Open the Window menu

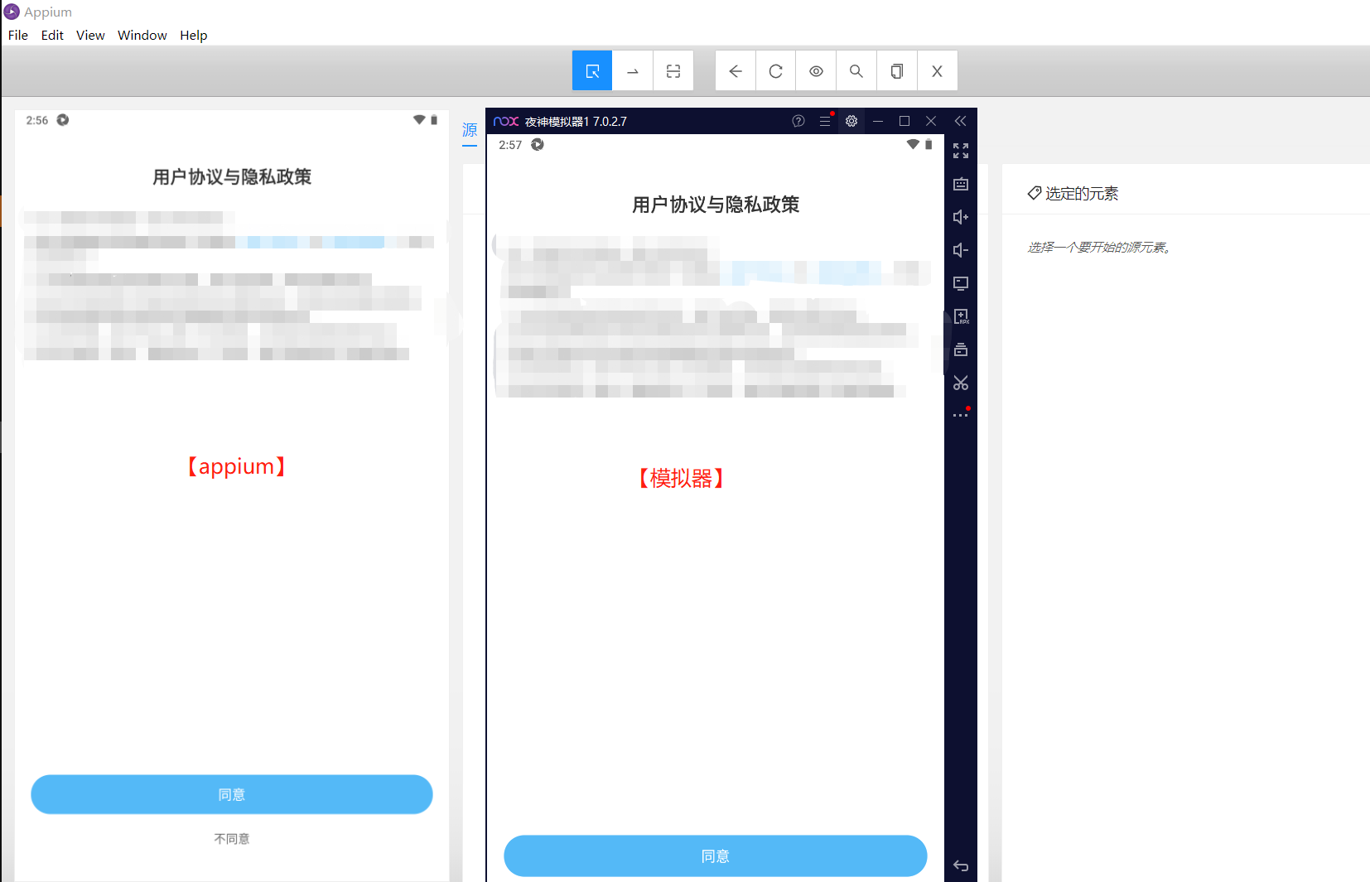tap(142, 35)
